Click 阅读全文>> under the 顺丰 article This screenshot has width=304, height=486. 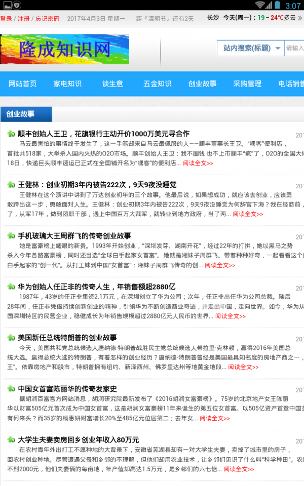[198, 163]
